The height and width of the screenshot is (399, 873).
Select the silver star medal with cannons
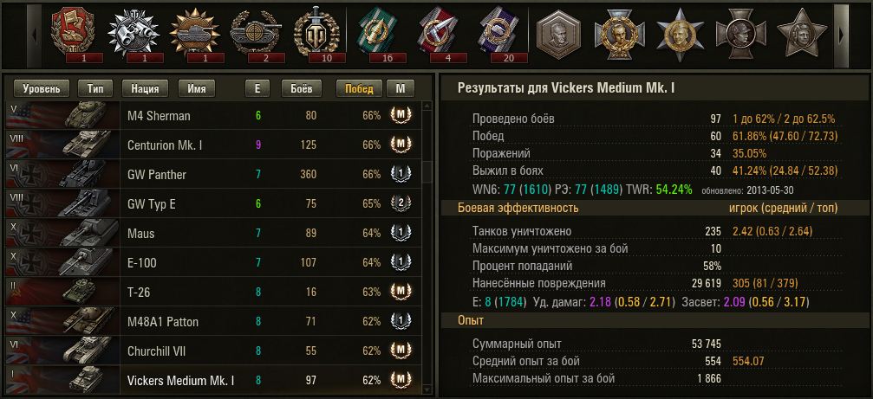tap(131, 33)
